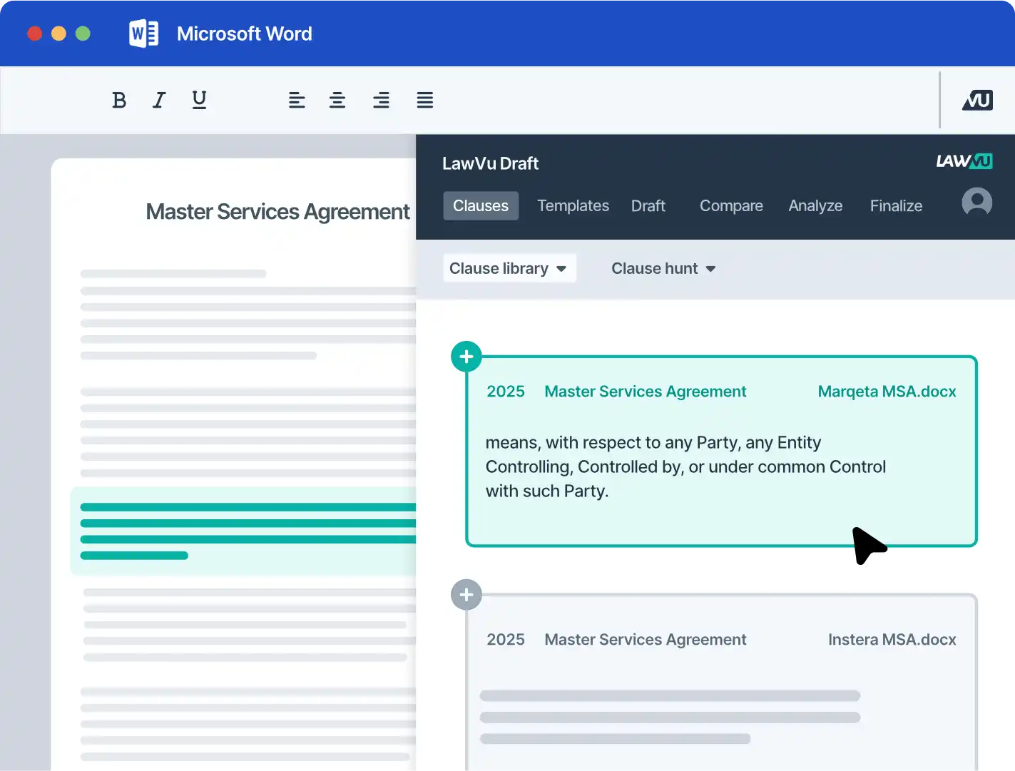The height and width of the screenshot is (771, 1015).
Task: Apply italic formatting
Action: coord(159,101)
